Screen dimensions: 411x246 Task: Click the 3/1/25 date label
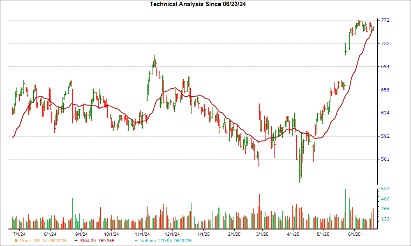tap(262, 234)
